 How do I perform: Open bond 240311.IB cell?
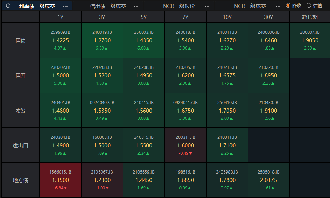point(227,145)
